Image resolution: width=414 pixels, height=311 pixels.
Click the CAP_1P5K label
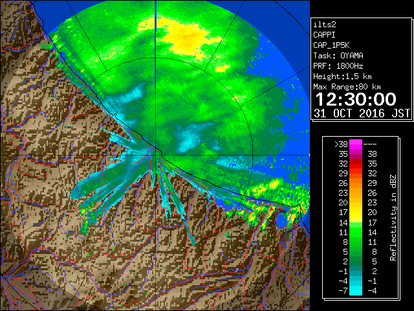pos(331,45)
